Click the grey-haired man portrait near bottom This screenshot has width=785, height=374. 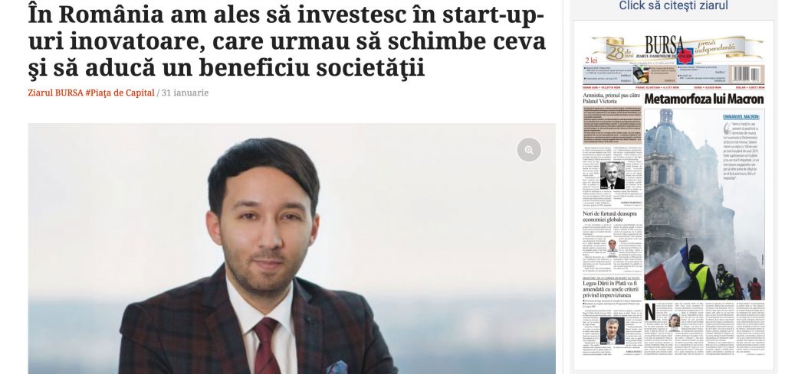click(612, 332)
